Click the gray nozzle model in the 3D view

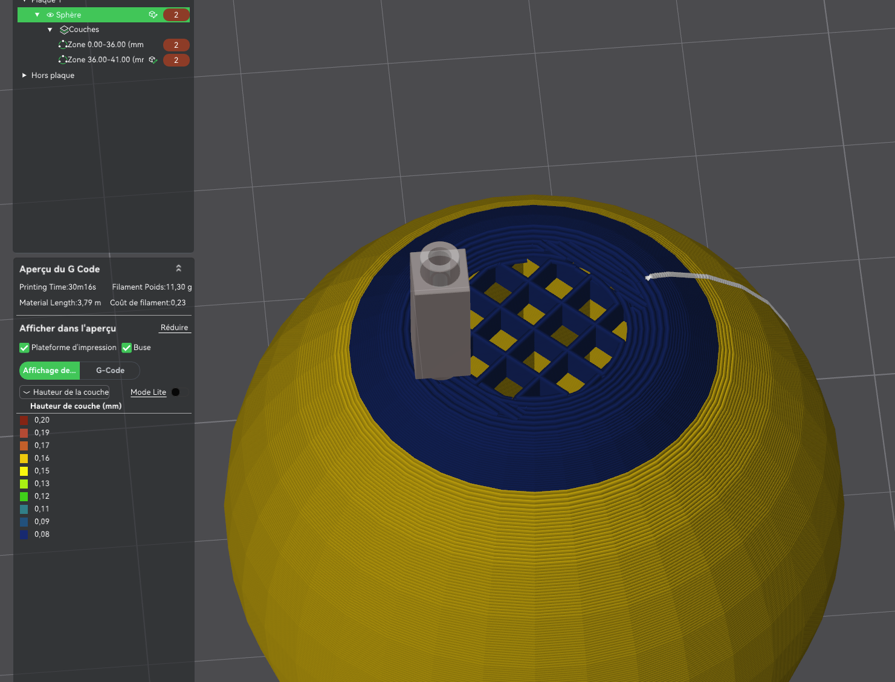pos(440,311)
